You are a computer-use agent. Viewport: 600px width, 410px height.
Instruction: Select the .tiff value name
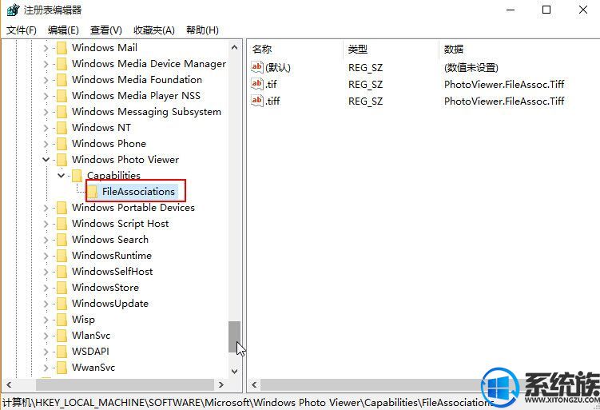coord(272,101)
